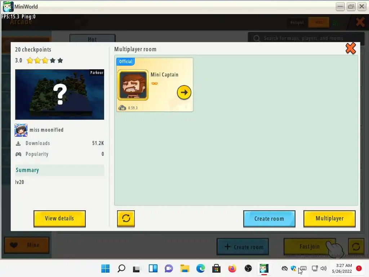Viewport: 369px width, 277px height.
Task: Click the orange mask icon under Mini Captain
Action: click(155, 83)
